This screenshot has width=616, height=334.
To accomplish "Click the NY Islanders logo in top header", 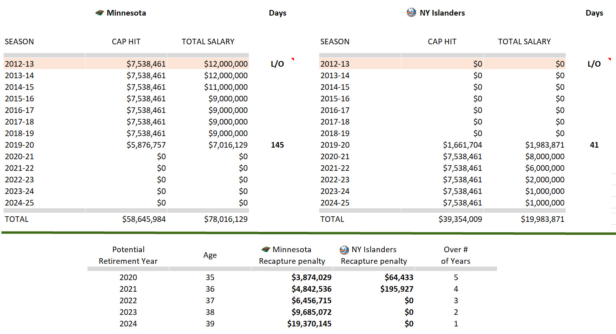I will (411, 12).
